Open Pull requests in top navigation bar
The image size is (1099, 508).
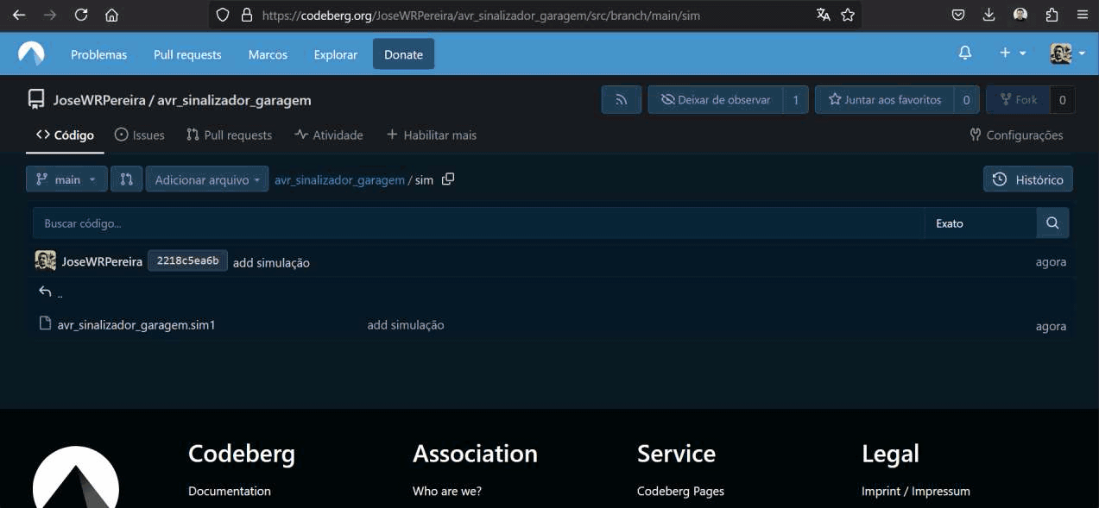point(187,54)
